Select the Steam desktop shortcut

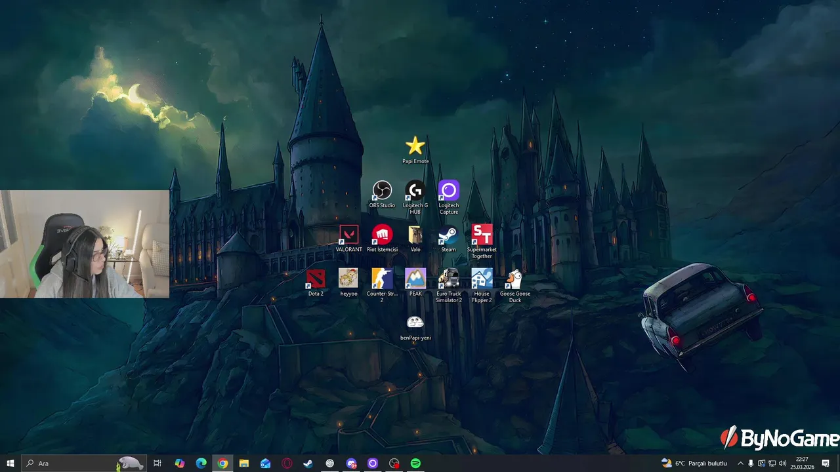click(448, 239)
